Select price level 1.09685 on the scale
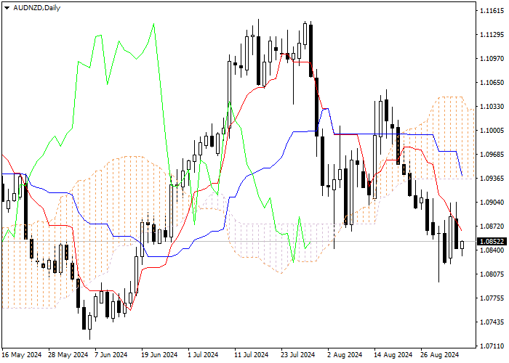Viewport: 509px width, 363px height. 492,154
